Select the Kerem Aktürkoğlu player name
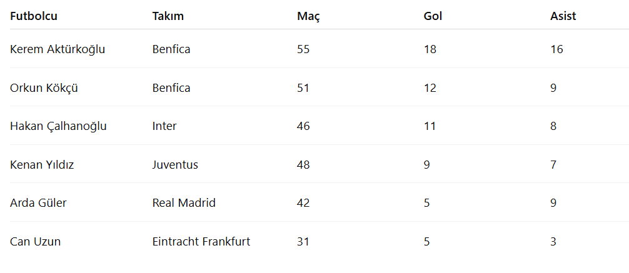This screenshot has width=629, height=273. click(58, 49)
